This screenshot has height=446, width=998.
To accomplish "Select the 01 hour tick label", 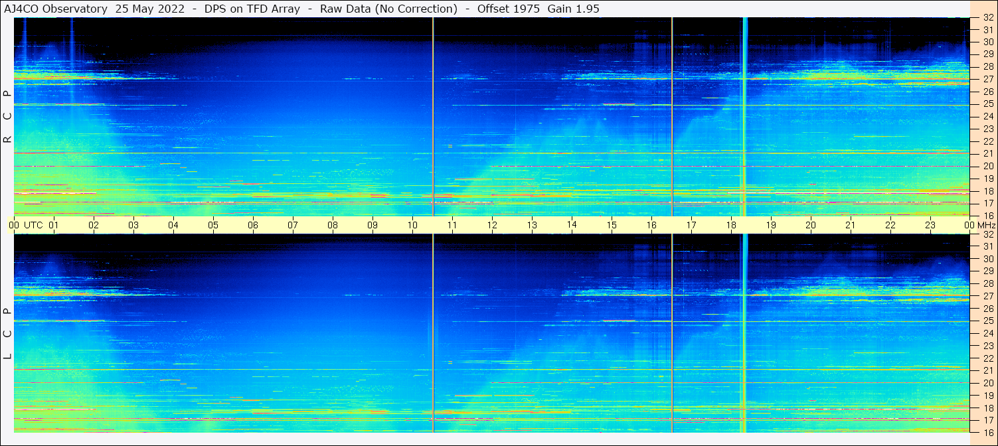I will 54,225.
